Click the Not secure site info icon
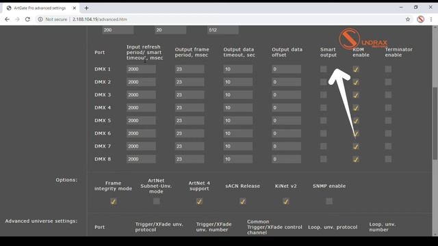This screenshot has height=246, width=438. [x=40, y=19]
